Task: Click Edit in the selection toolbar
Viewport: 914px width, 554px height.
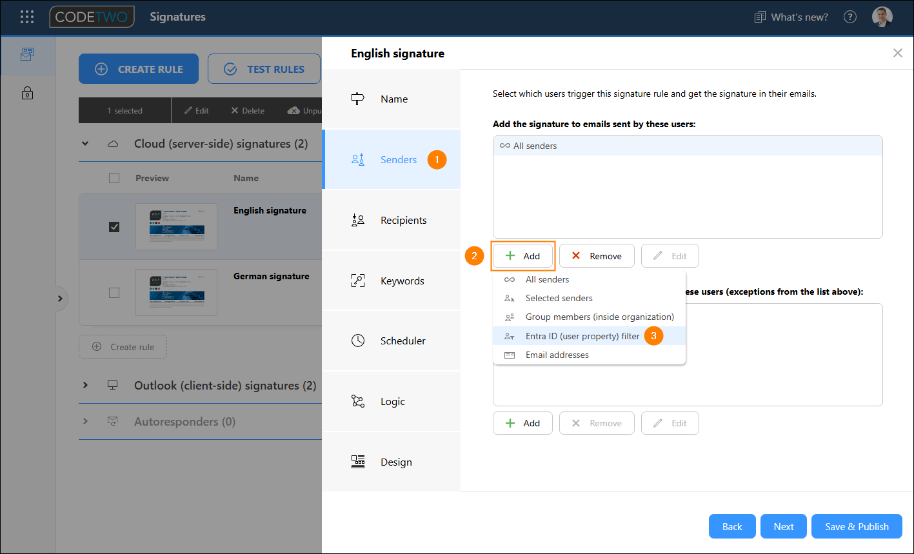Action: [197, 110]
